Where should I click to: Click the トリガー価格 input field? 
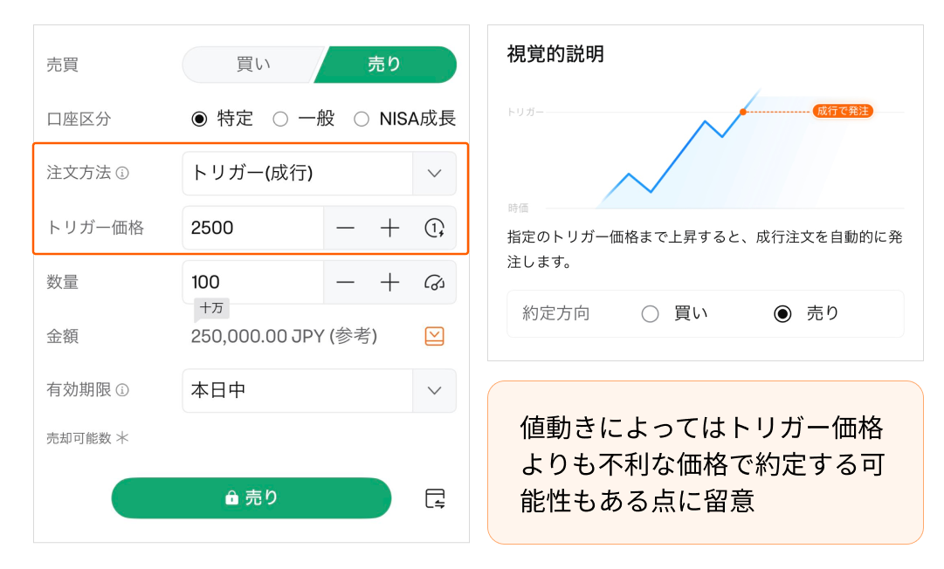(x=253, y=228)
